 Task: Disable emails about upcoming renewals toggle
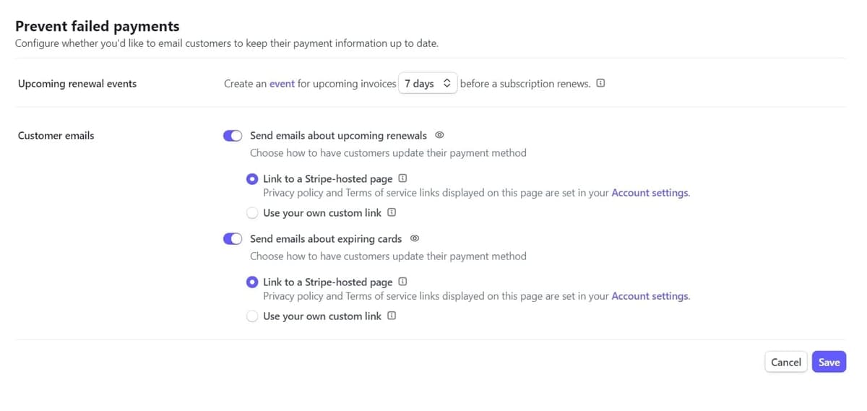point(233,136)
